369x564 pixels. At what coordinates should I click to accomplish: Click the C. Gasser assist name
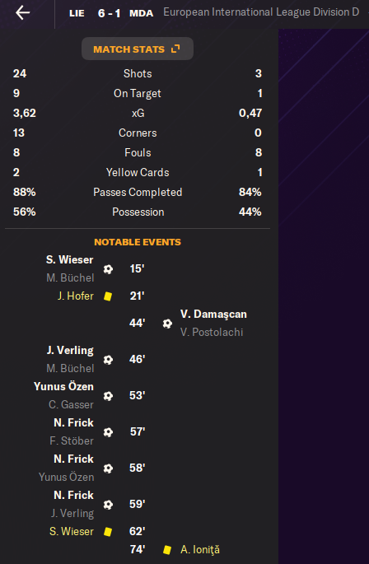(71, 404)
